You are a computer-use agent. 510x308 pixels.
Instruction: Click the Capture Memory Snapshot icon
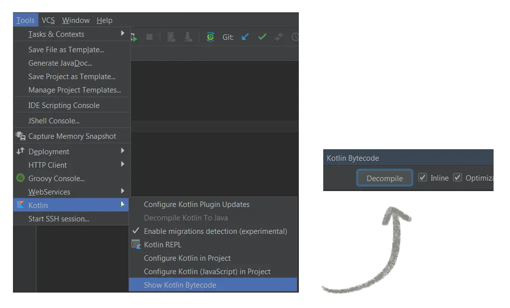(20, 136)
